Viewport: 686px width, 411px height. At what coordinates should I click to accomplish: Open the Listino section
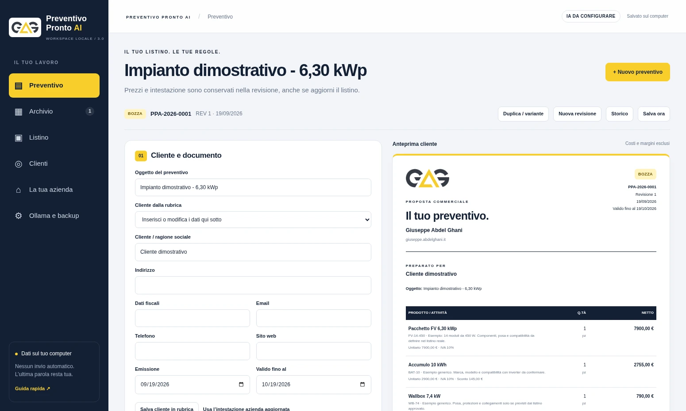coord(54,137)
